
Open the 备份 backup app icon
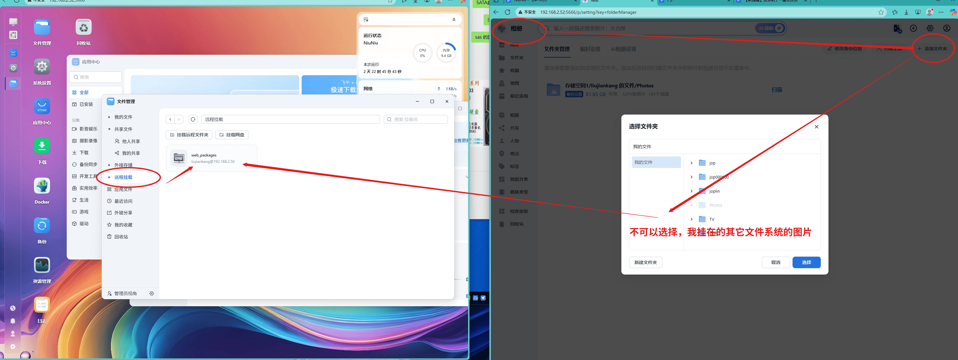[x=42, y=226]
